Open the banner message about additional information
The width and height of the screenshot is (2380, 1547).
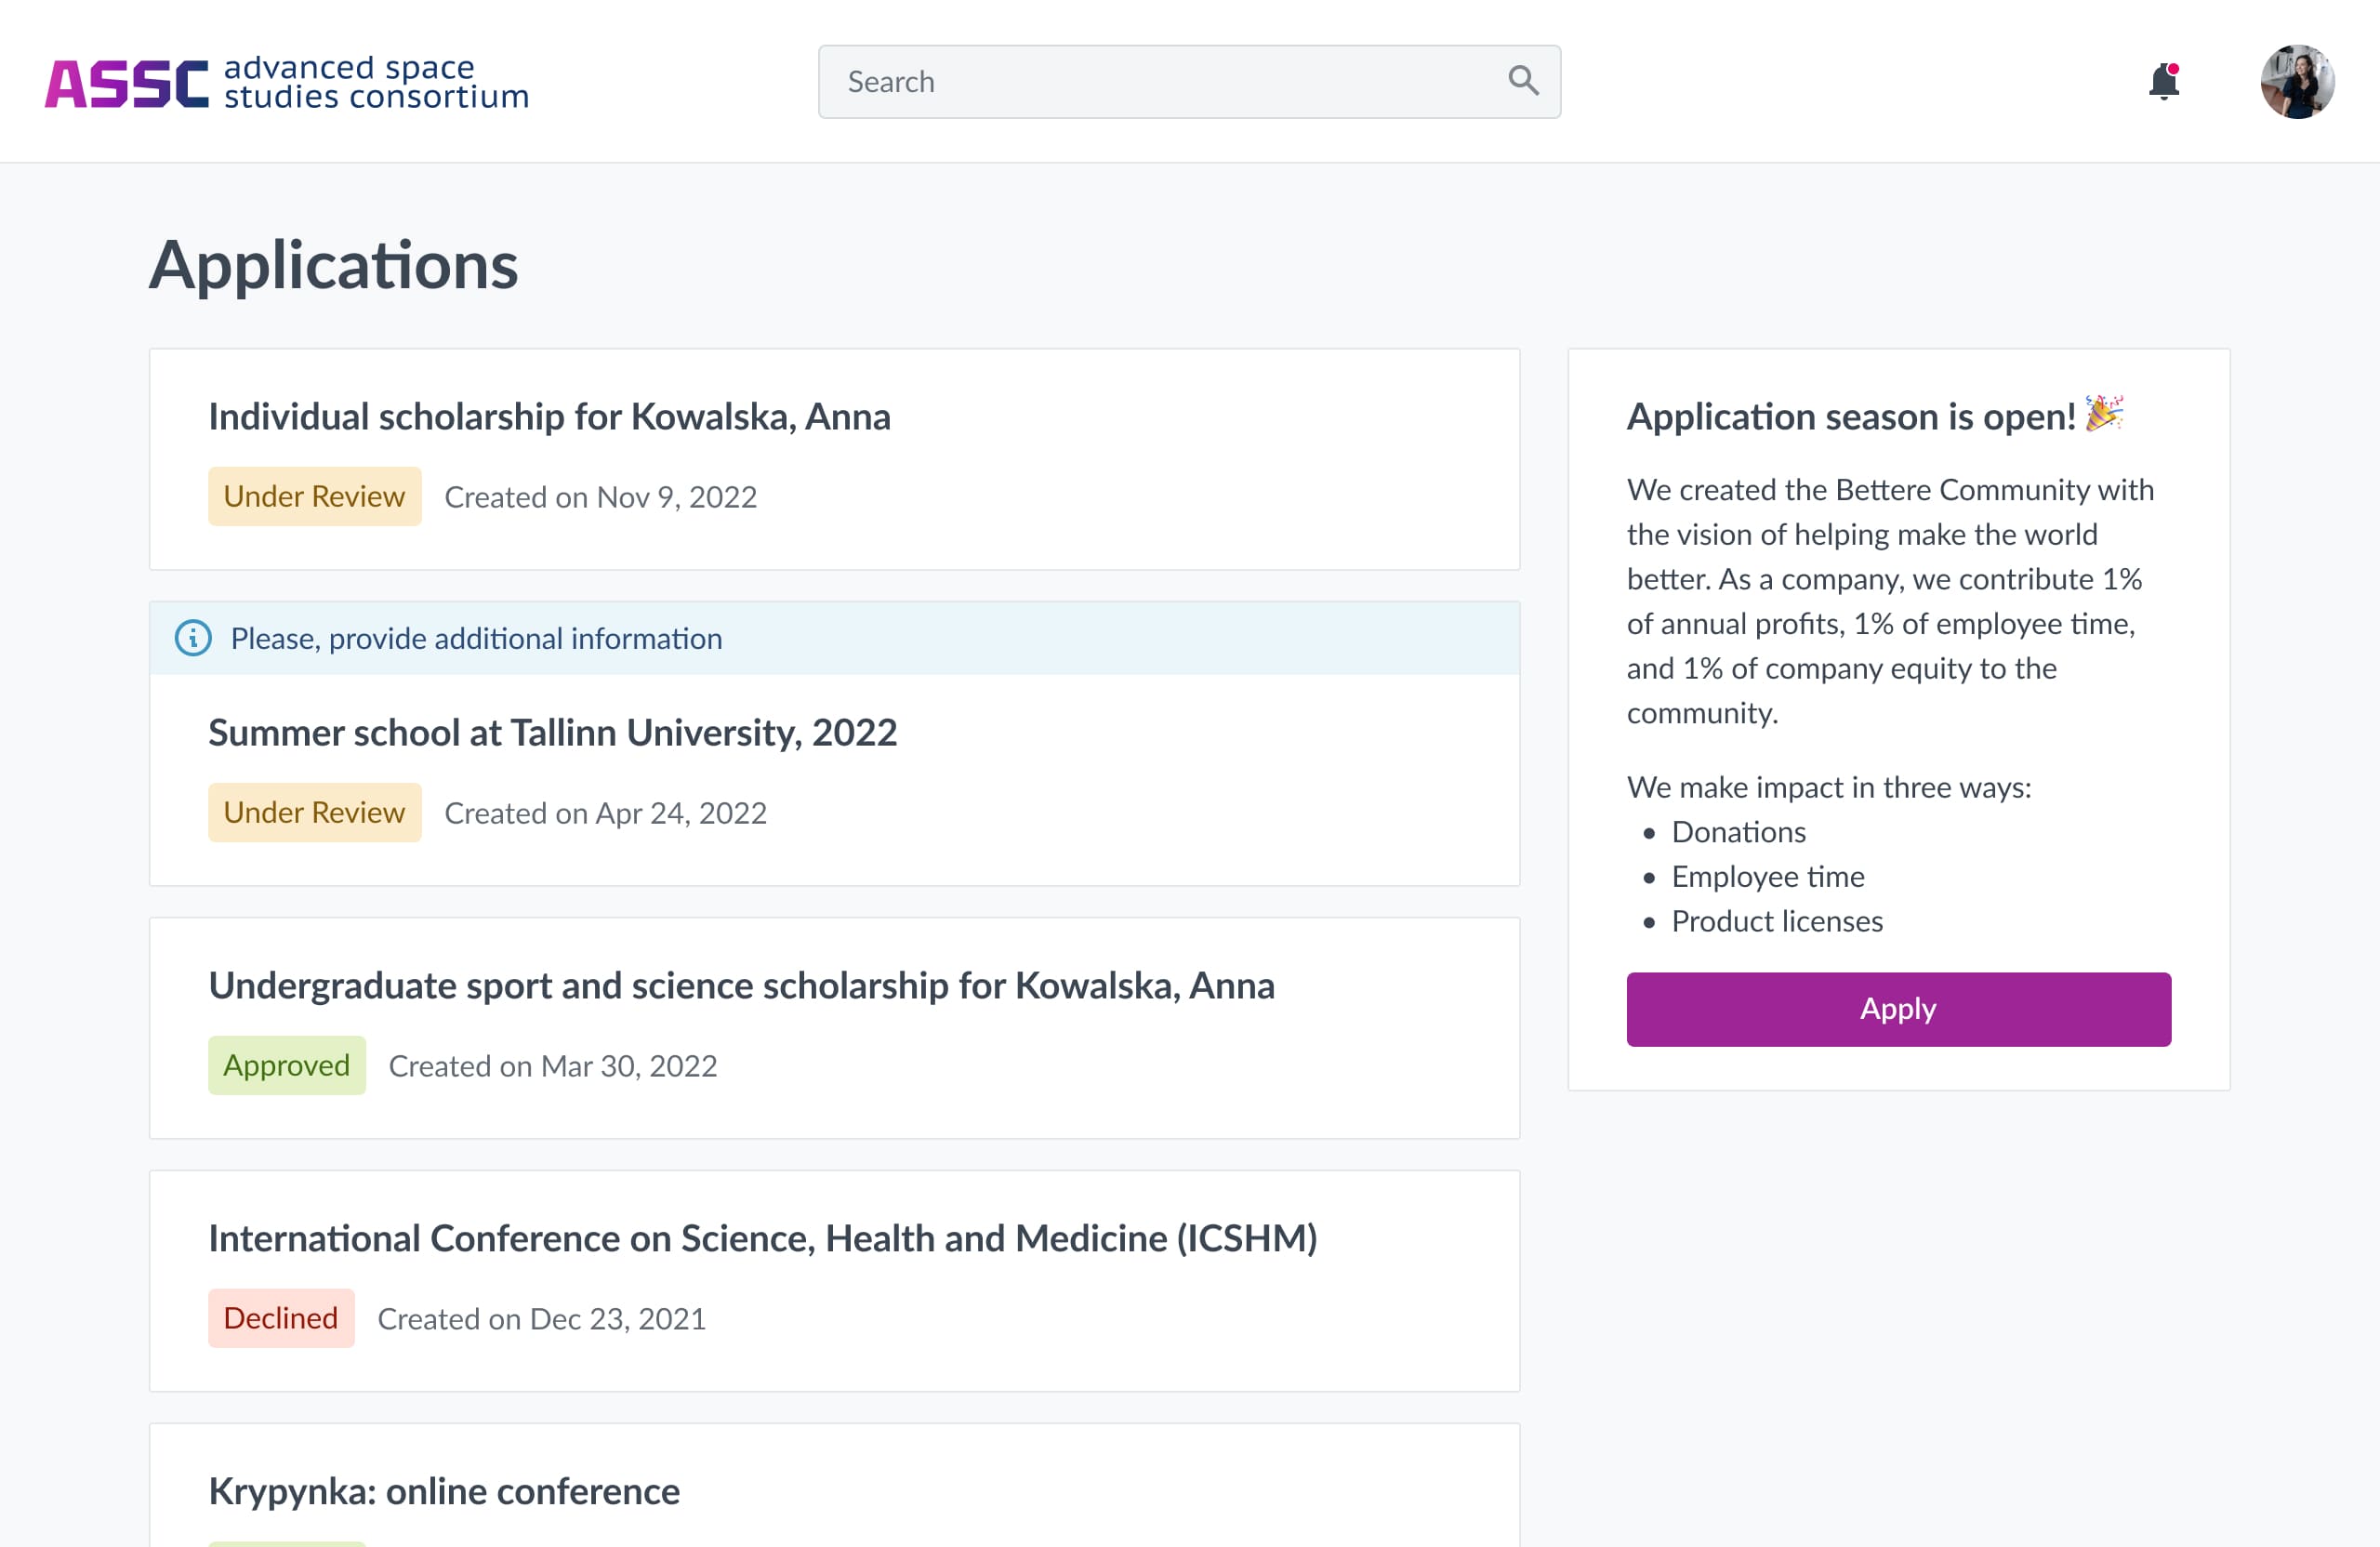[475, 638]
